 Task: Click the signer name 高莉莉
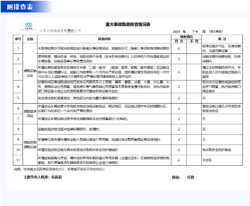tap(56, 177)
